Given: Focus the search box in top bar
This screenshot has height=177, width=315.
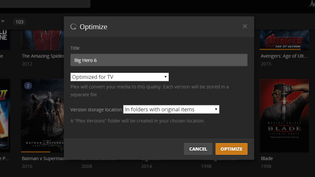Looking at the screenshot, I should 45,4.
